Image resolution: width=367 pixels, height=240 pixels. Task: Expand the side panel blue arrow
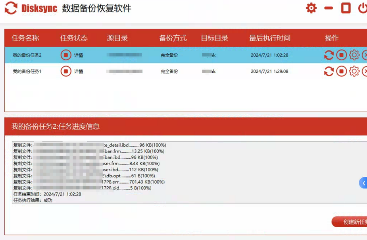363,183
